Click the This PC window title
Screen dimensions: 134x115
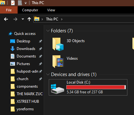pos(38,3)
